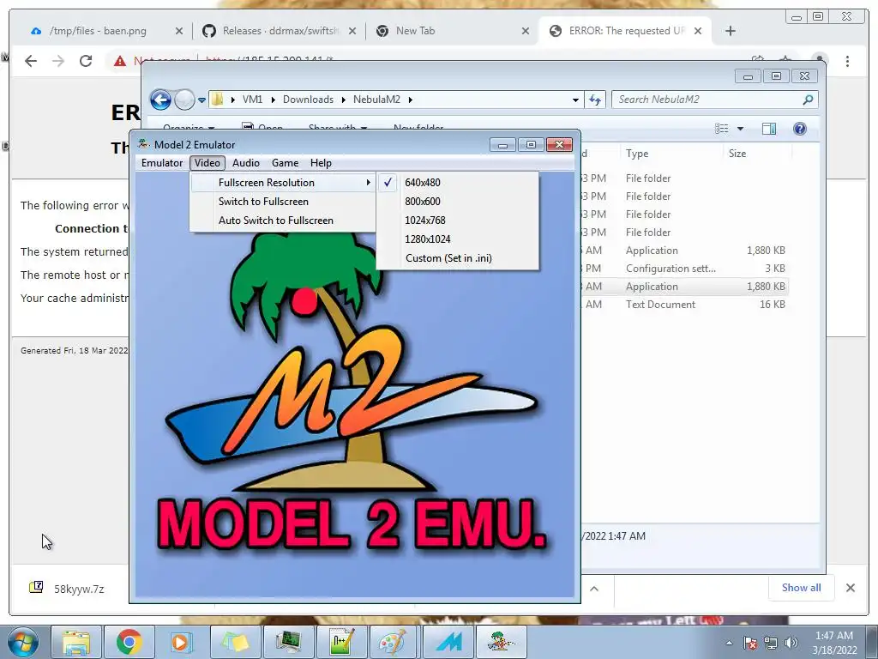This screenshot has height=659, width=878.
Task: Click NebulaM2 in the Explorer breadcrumb
Action: [376, 100]
